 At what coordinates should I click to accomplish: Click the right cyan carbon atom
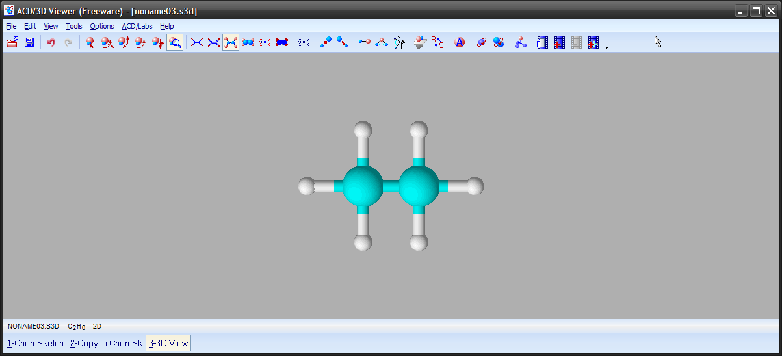tap(419, 186)
